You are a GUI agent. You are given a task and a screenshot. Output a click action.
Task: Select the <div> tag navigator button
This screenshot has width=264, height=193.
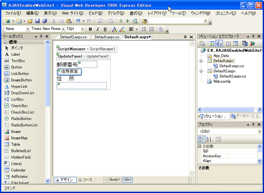click(x=128, y=180)
